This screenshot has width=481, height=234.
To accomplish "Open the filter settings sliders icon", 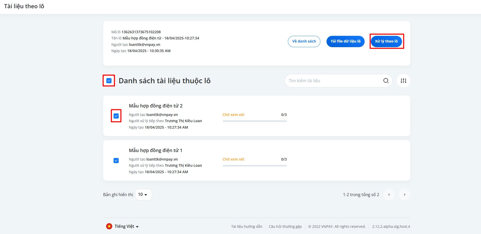I will point(403,81).
